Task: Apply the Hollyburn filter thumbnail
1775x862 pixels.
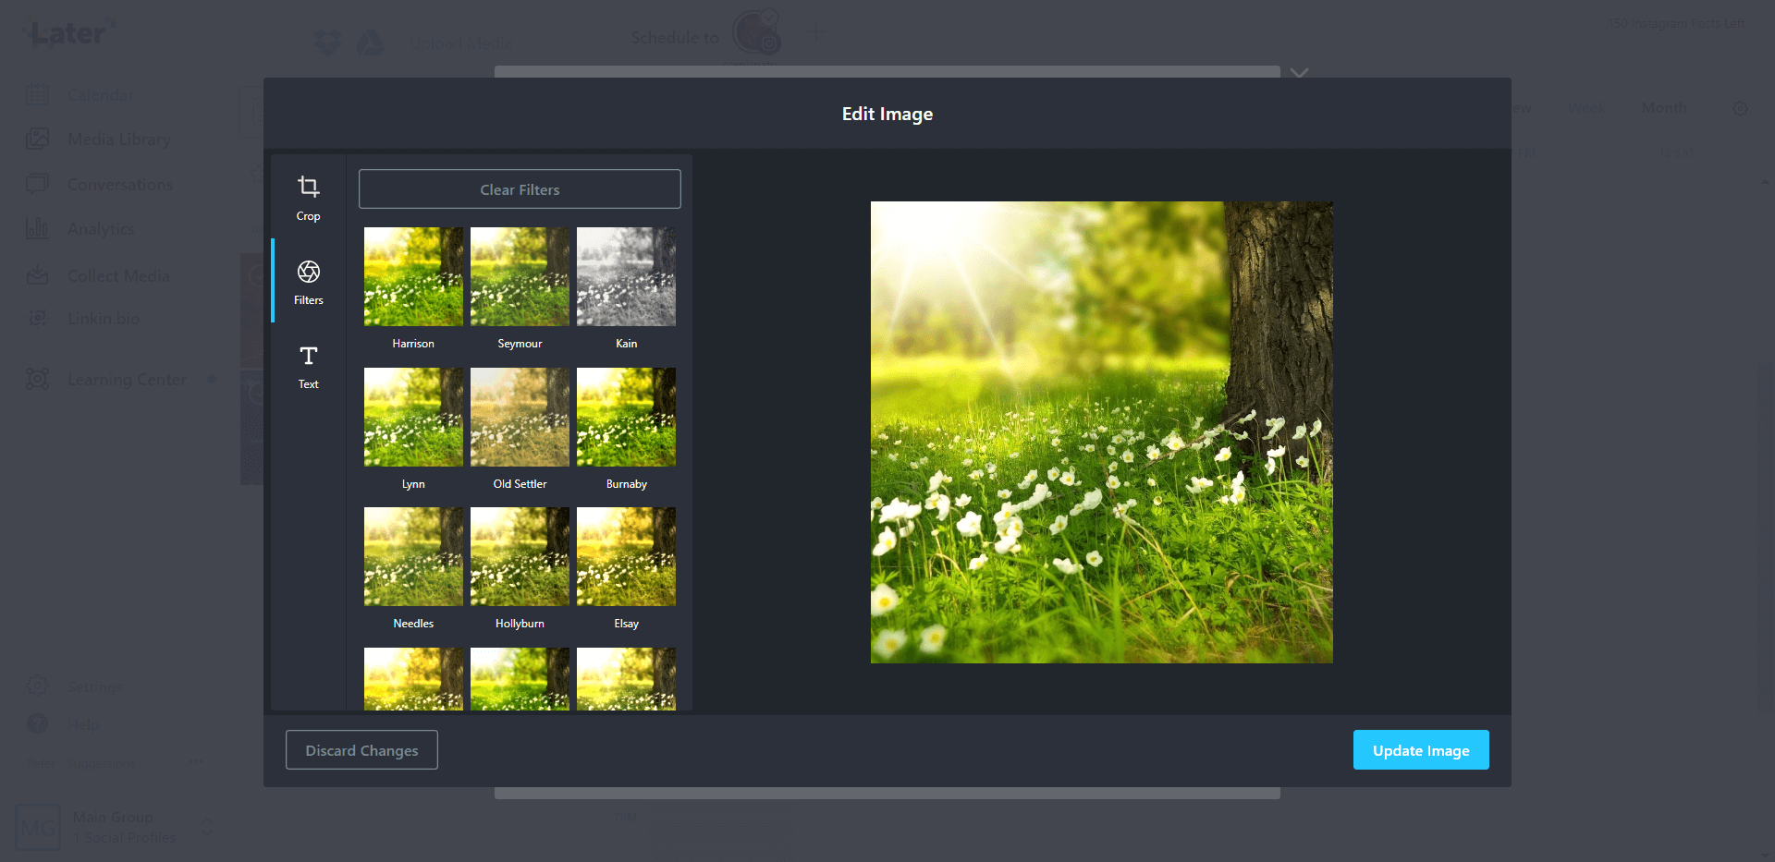Action: pyautogui.click(x=520, y=556)
